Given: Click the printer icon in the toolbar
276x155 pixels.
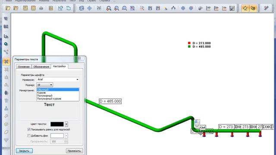Looking at the screenshot, I should coord(41,8).
